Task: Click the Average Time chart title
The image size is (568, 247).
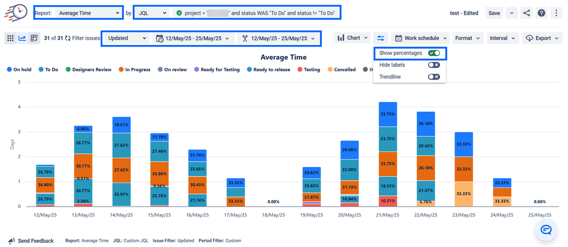Action: (284, 57)
